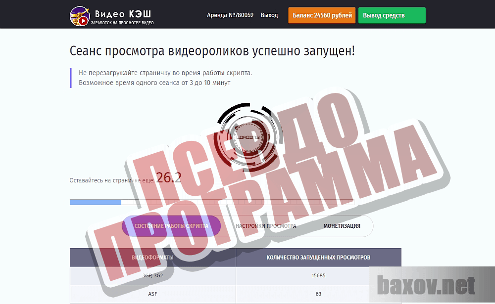Click the Видеоформаты column header

[152, 257]
